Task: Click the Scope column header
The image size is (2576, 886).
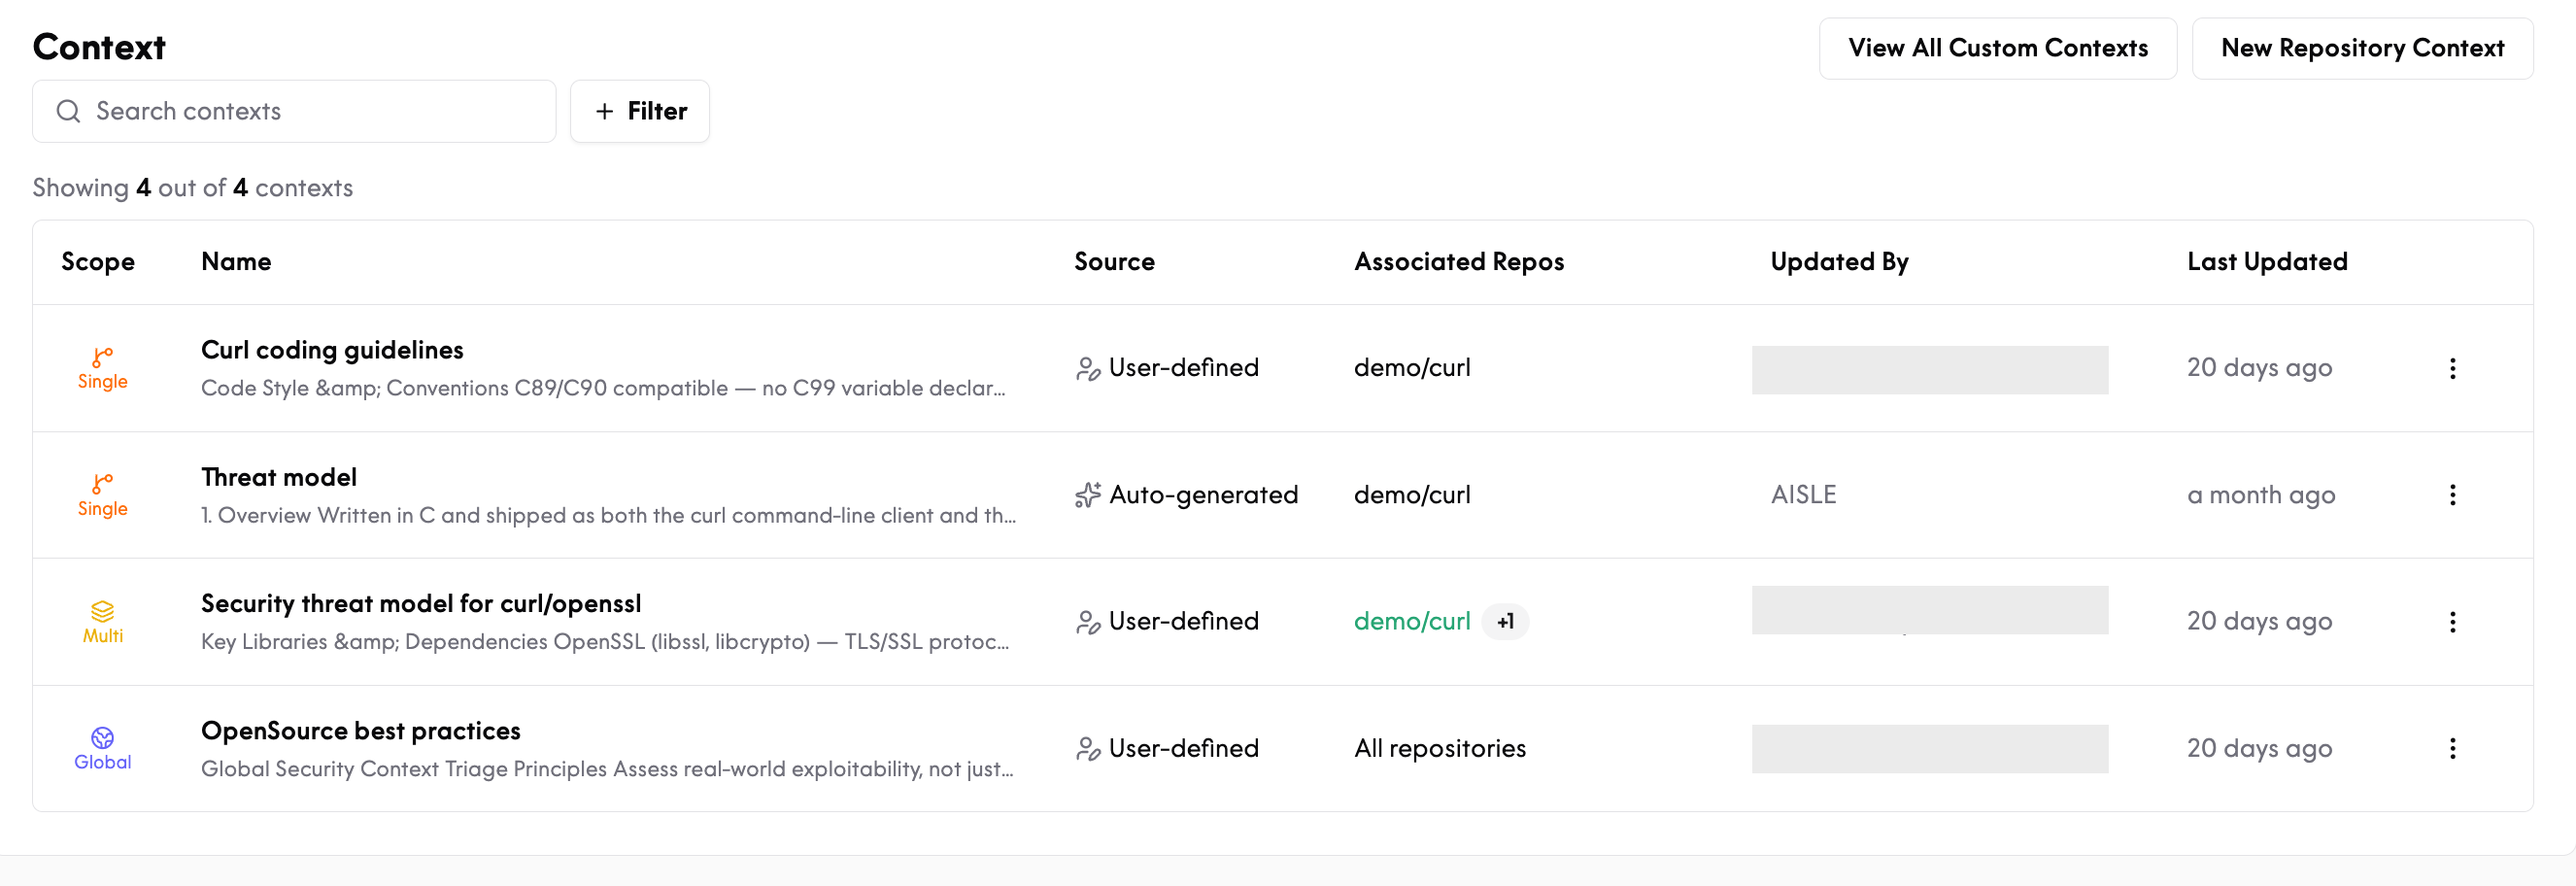Action: (98, 262)
